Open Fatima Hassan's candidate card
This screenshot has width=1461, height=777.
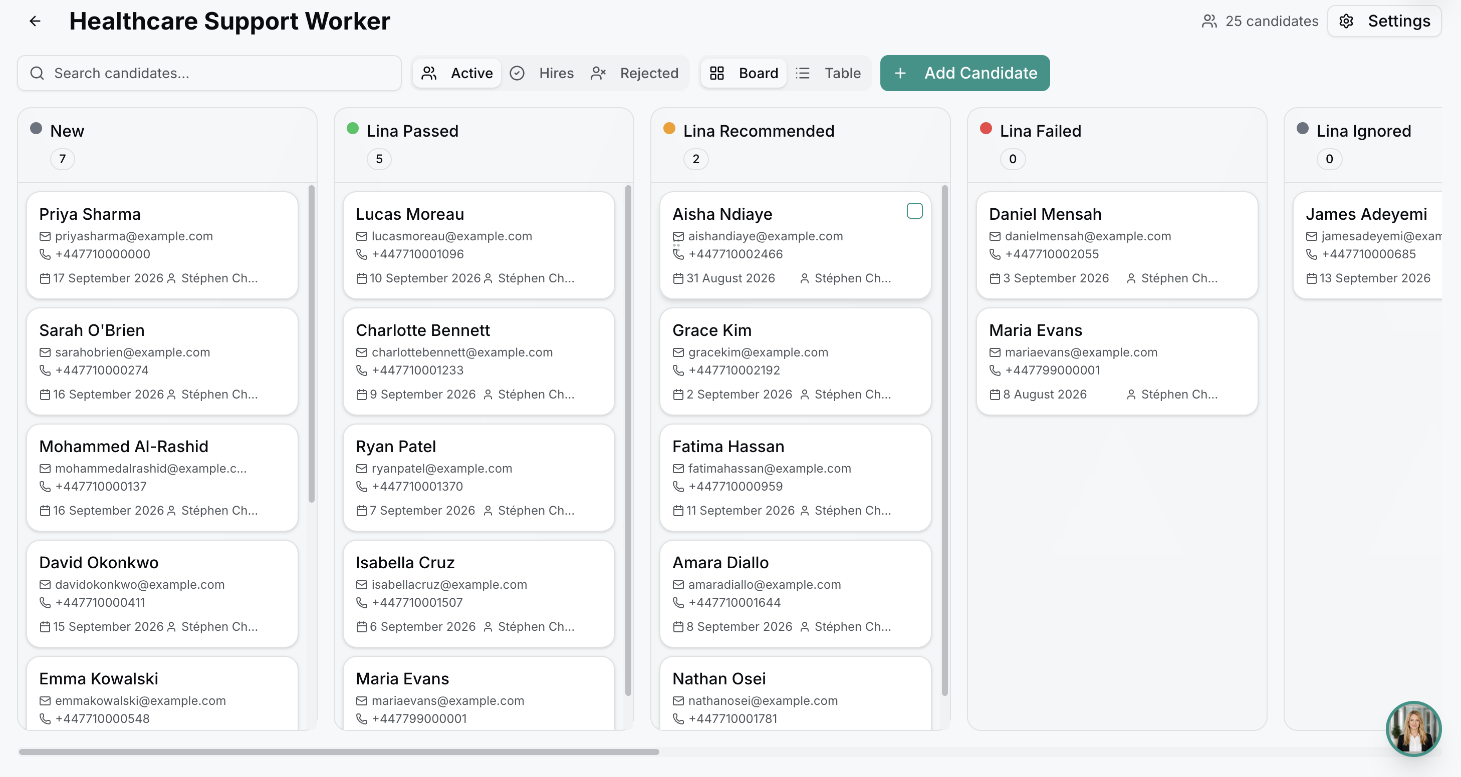pos(795,477)
